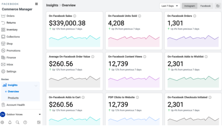This screenshot has height=127, width=222.
Task: Open the Inventory page link
Action: click(12, 30)
